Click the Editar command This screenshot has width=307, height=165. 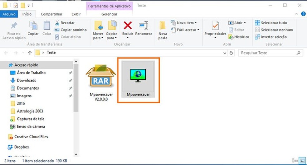click(236, 30)
